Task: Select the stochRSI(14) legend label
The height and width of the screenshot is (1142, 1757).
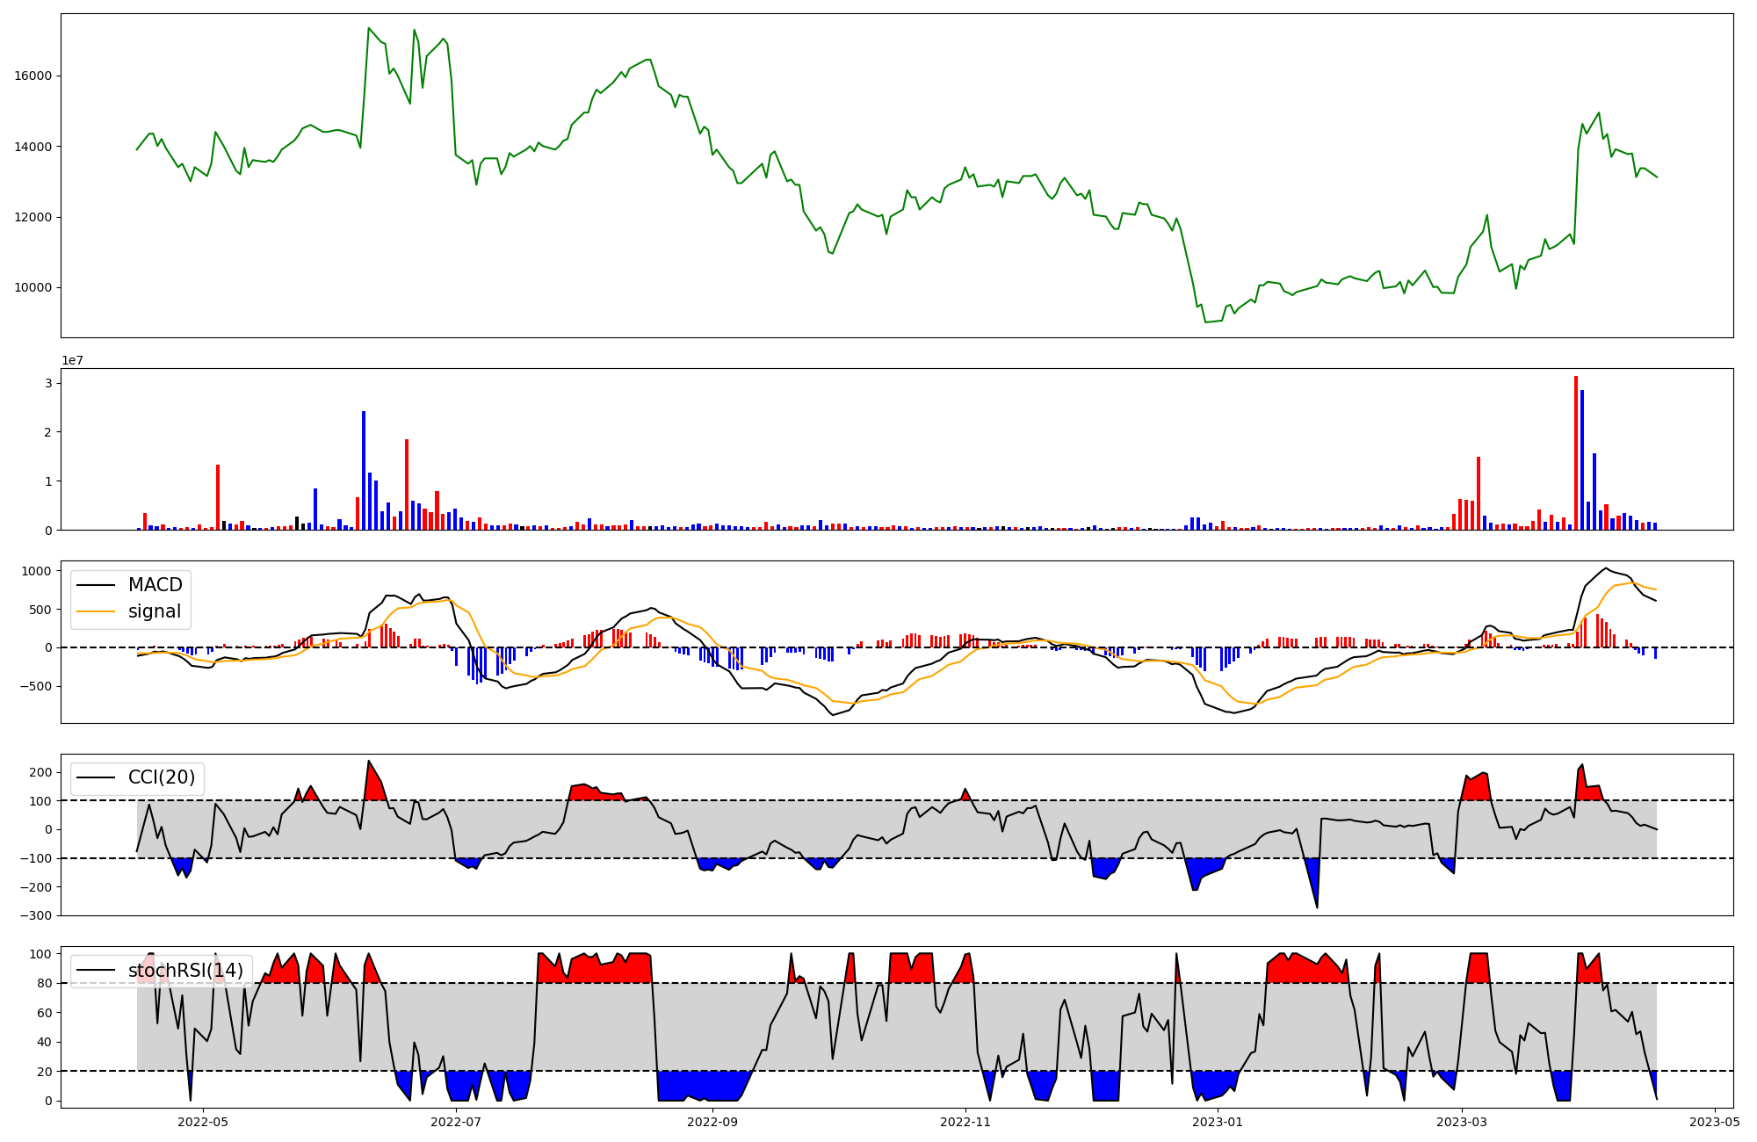Action: pos(160,971)
